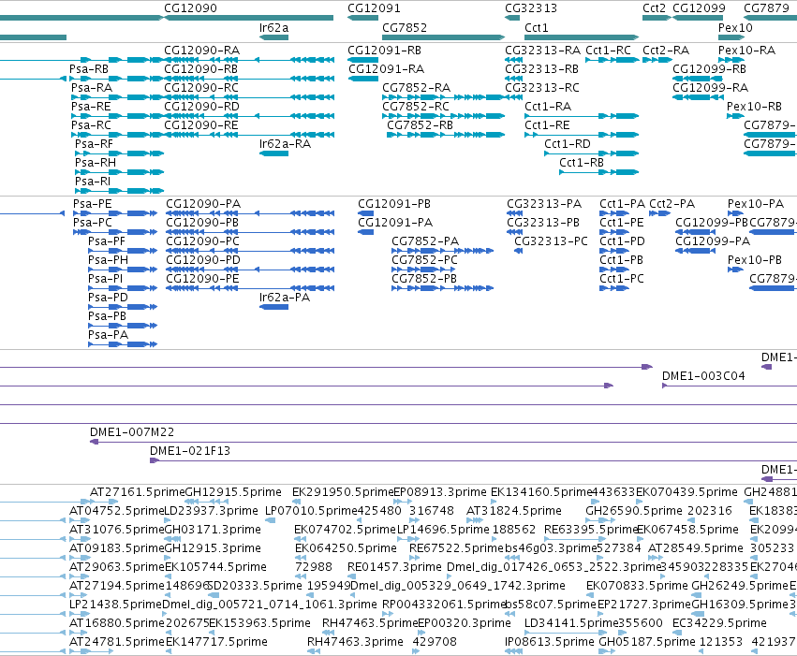Screen dimensions: 797x656
Task: Click BAC clone DME1-007M22
Action: pos(132,432)
